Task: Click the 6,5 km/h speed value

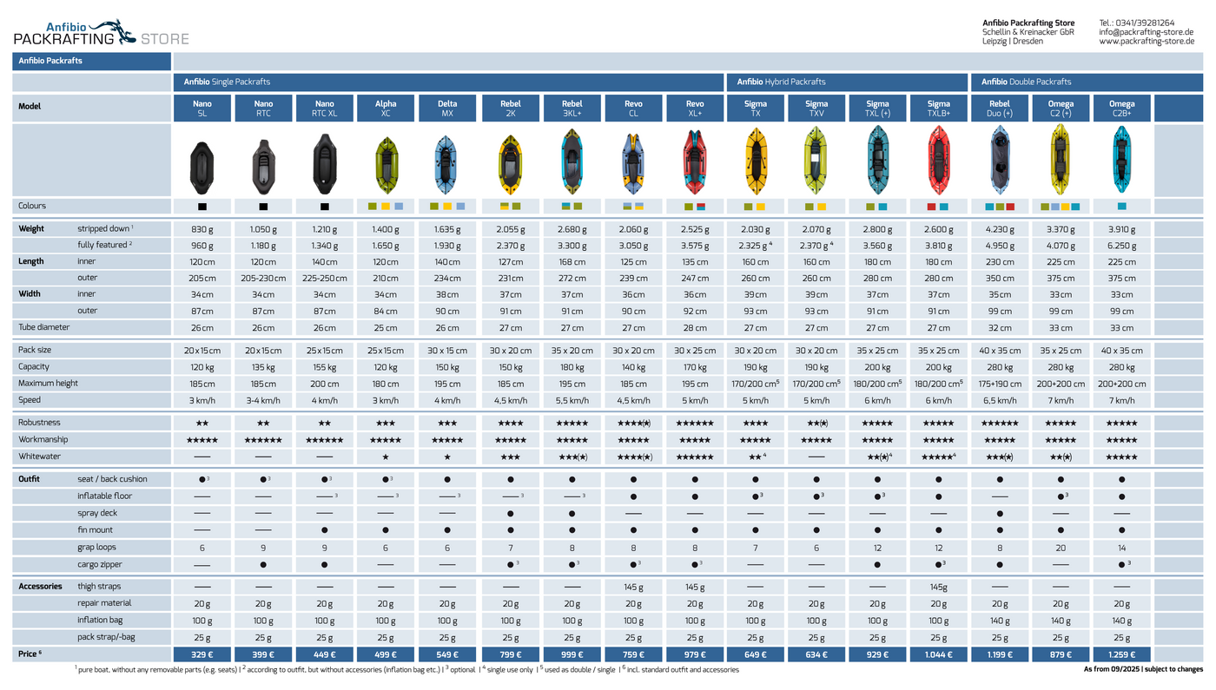Action: pos(1000,400)
